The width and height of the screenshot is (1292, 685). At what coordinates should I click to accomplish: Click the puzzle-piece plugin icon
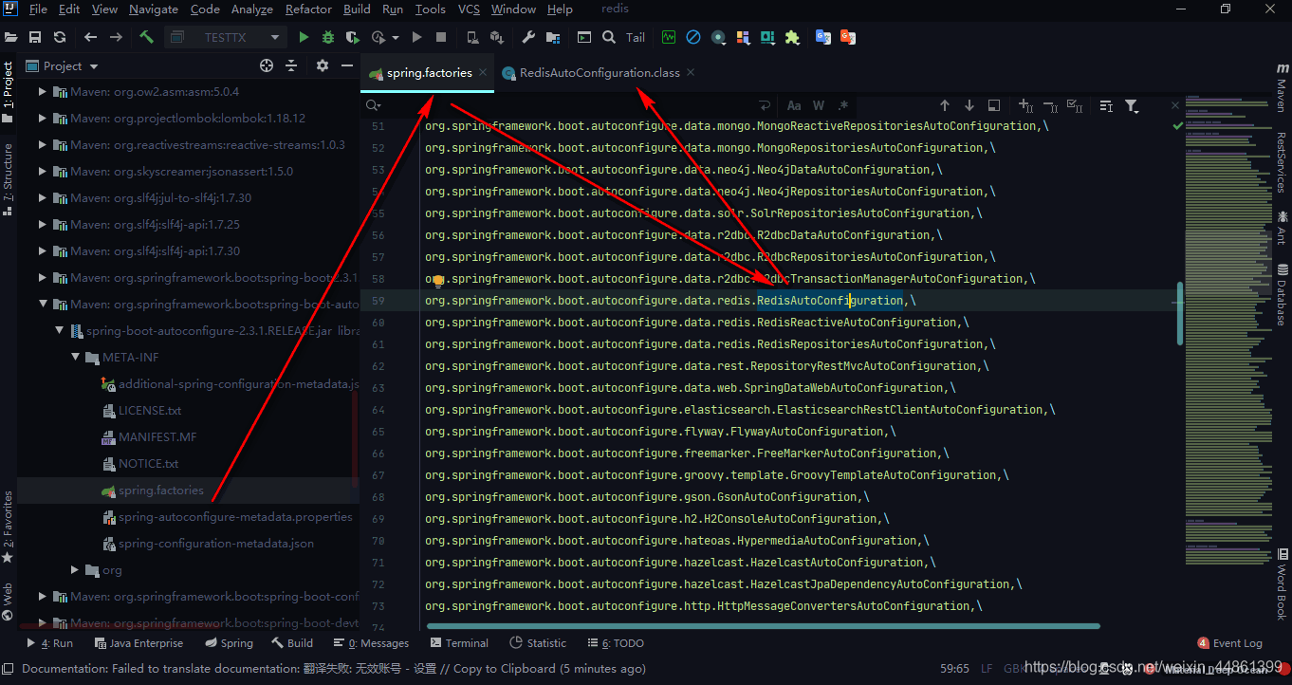792,37
